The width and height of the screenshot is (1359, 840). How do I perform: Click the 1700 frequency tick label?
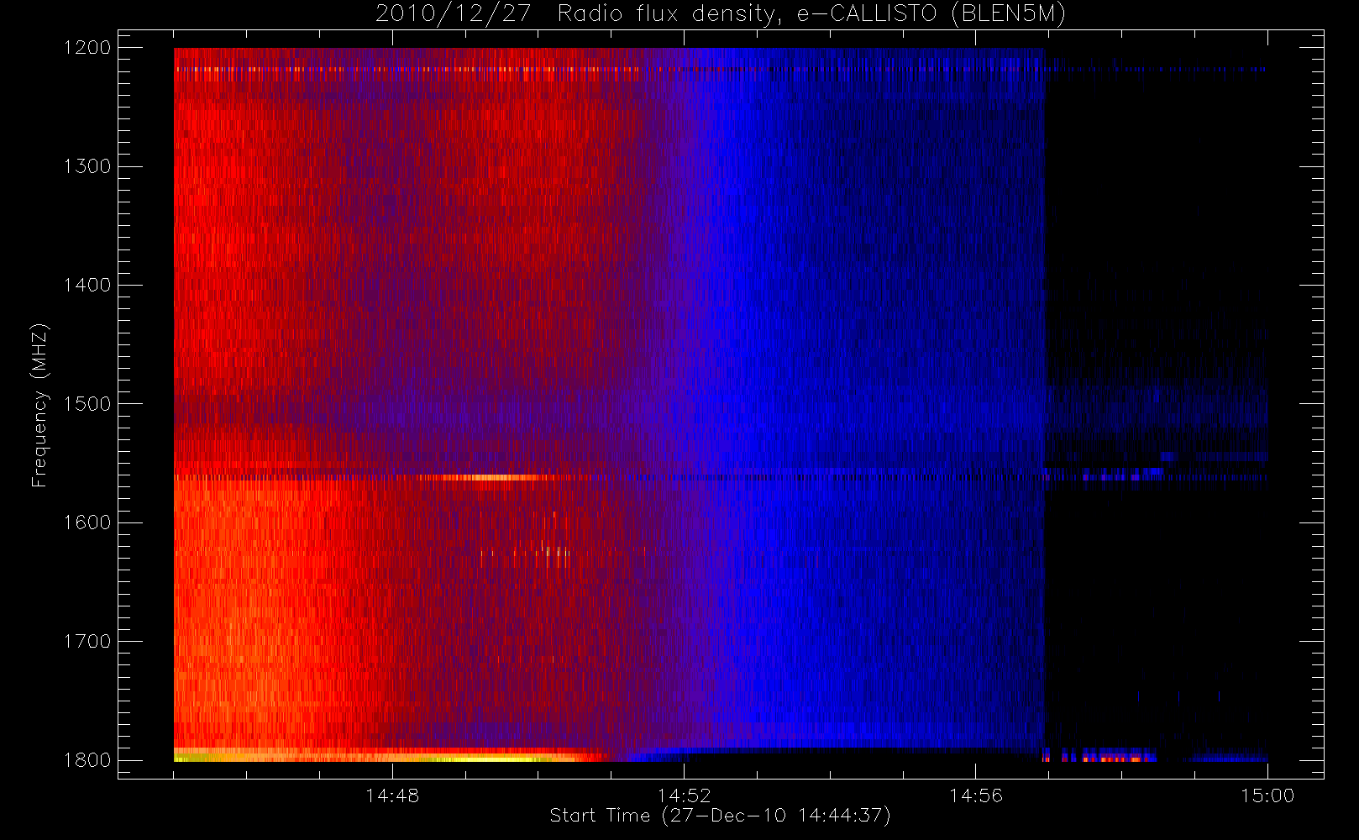[87, 641]
